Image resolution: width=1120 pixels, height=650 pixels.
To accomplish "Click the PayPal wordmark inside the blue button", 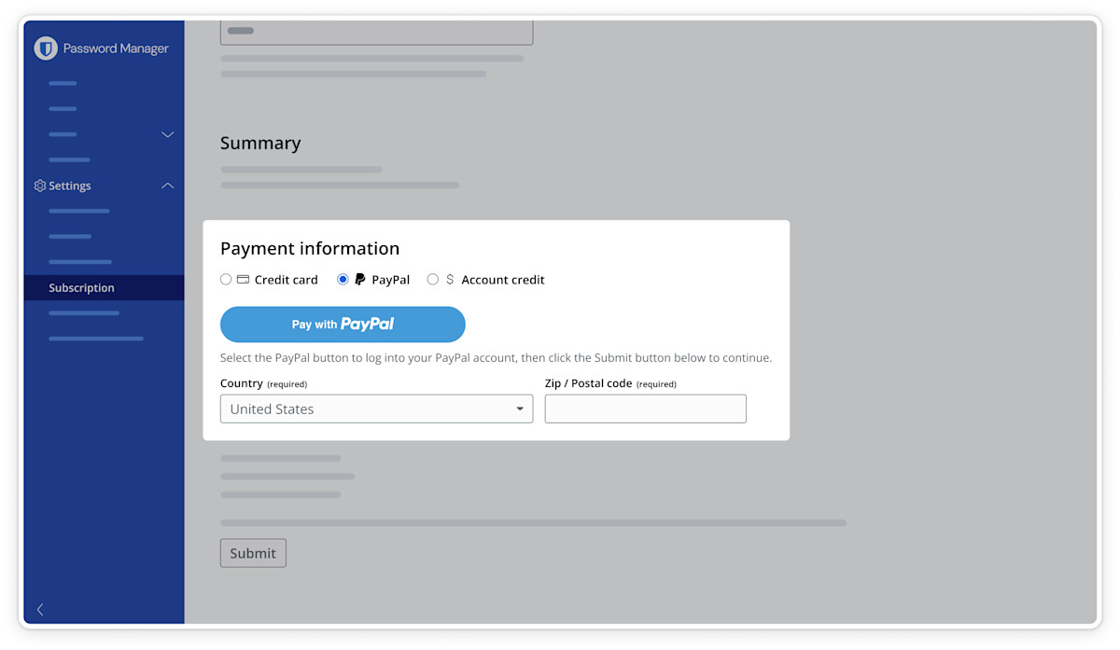I will (x=367, y=324).
